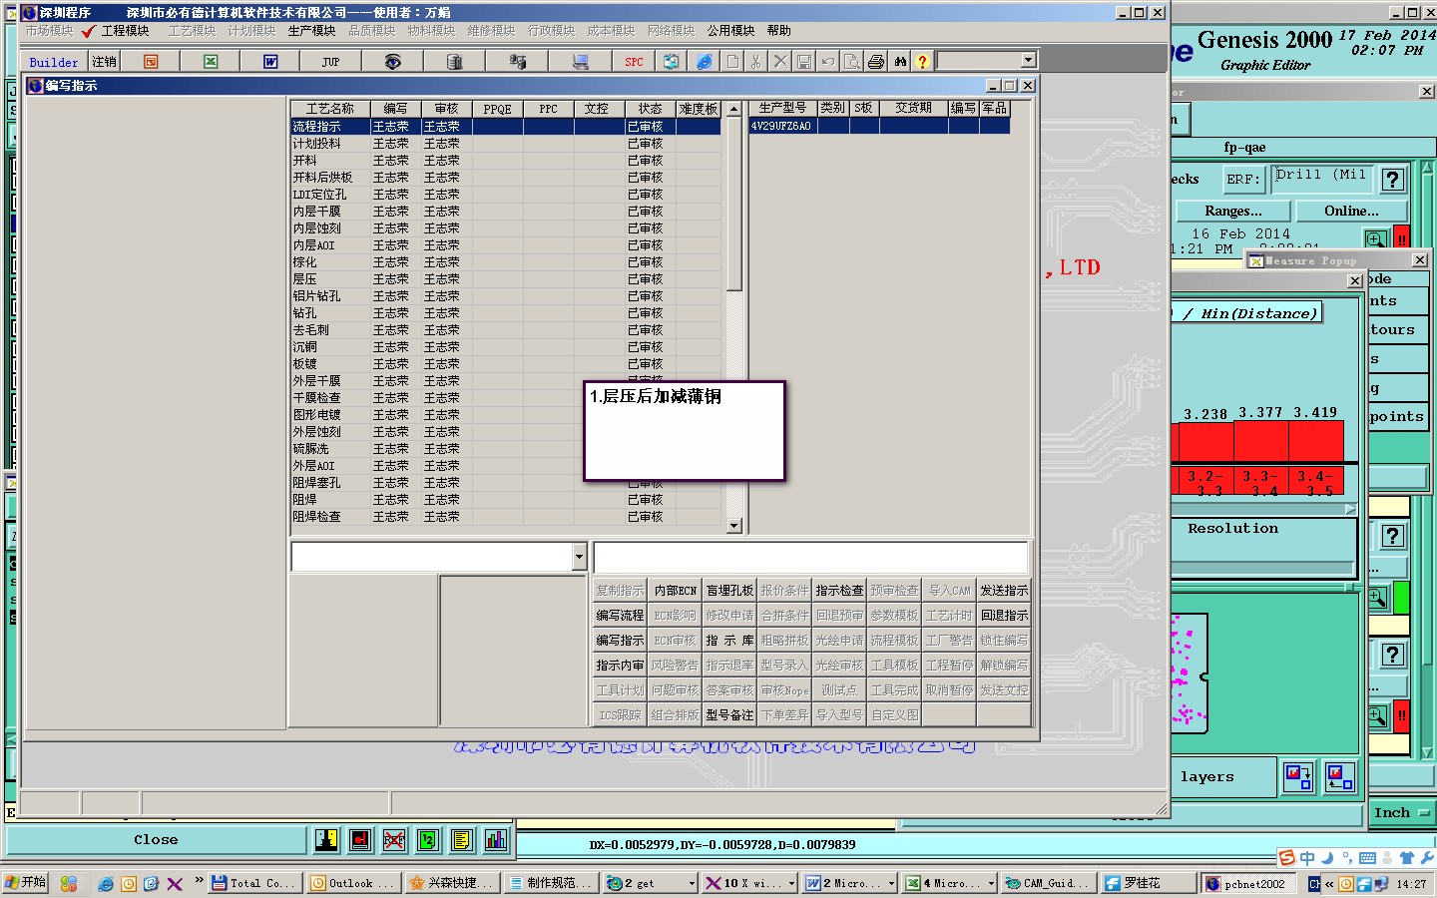
Task: Open the 公用模块 menu
Action: point(730,31)
